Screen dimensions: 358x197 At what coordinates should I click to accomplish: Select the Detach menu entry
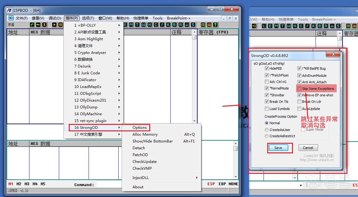pos(161,148)
